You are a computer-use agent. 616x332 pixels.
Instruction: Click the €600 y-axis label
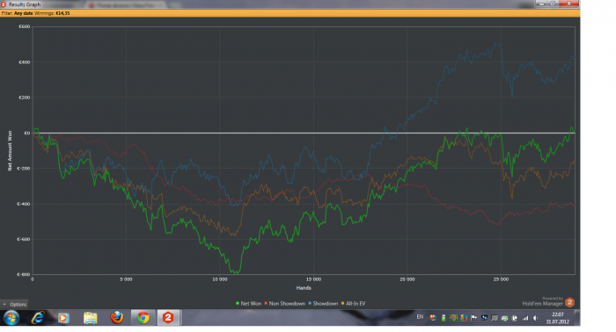coord(25,26)
